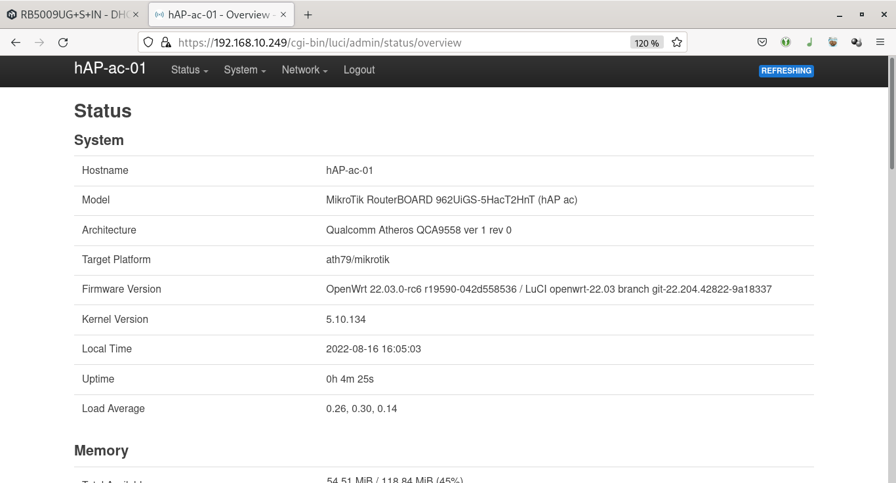The height and width of the screenshot is (483, 896).
Task: Open the animal face extension icon
Action: click(833, 43)
